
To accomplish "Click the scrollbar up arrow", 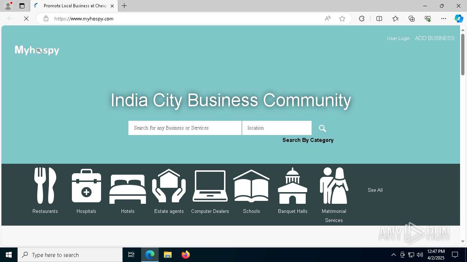I will tap(463, 30).
